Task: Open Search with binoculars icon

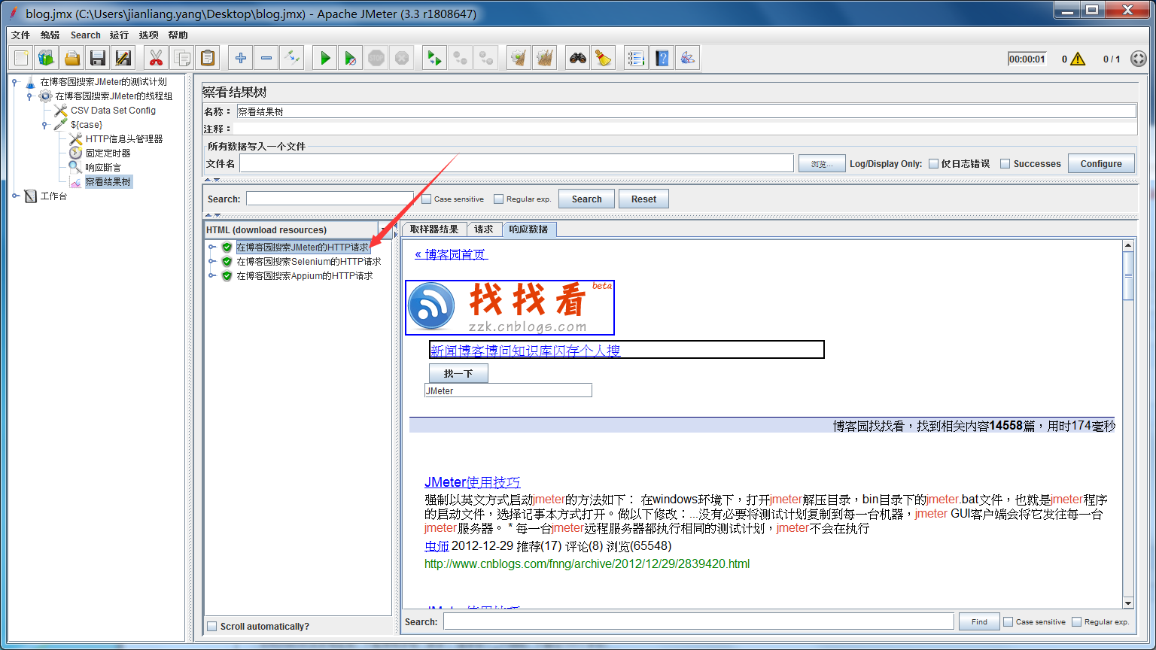Action: (x=577, y=58)
